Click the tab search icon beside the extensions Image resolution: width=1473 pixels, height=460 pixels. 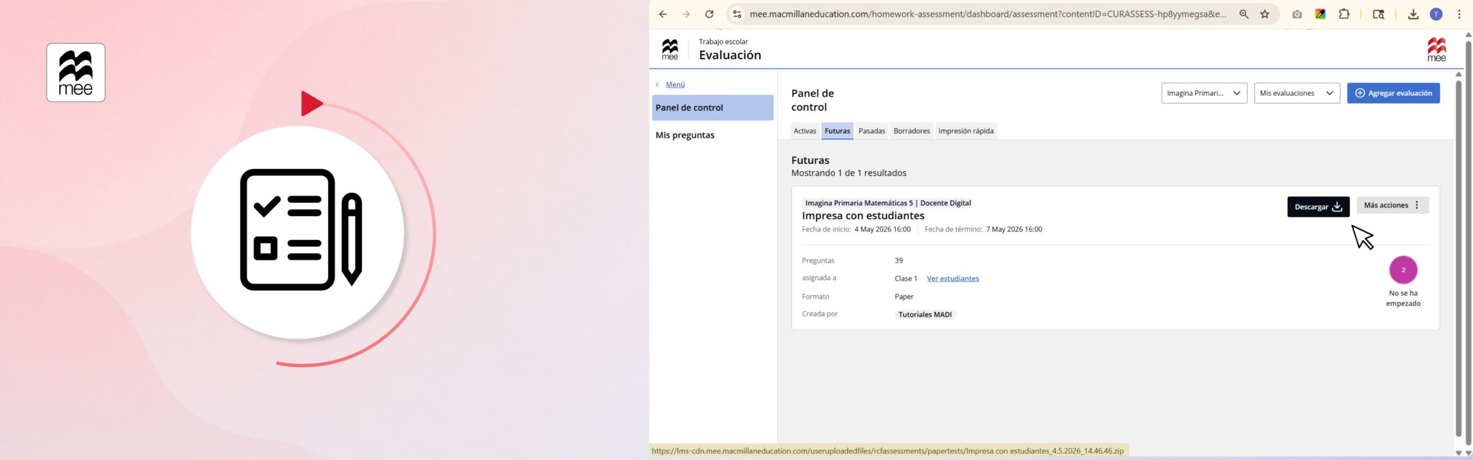(x=1379, y=14)
